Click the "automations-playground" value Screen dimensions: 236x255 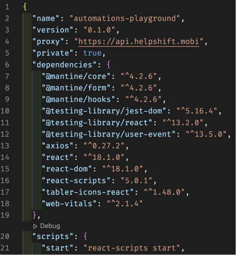pos(125,18)
